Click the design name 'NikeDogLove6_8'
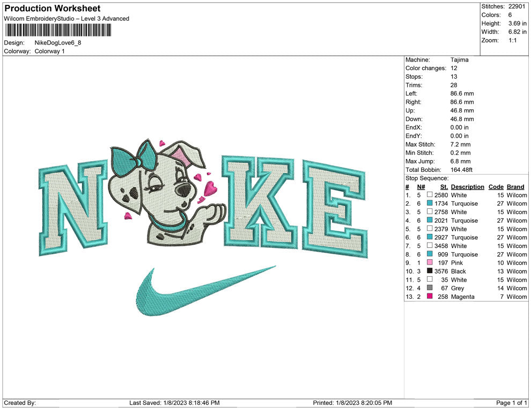This screenshot has width=531, height=408. (58, 43)
